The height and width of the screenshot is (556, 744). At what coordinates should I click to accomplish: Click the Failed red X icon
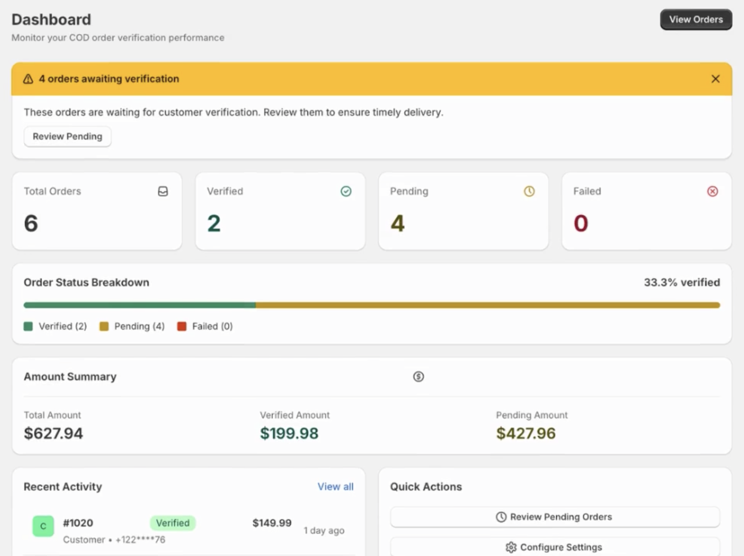(712, 191)
